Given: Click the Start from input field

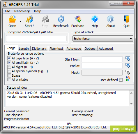Looking at the screenshot, I should pos(102,59).
